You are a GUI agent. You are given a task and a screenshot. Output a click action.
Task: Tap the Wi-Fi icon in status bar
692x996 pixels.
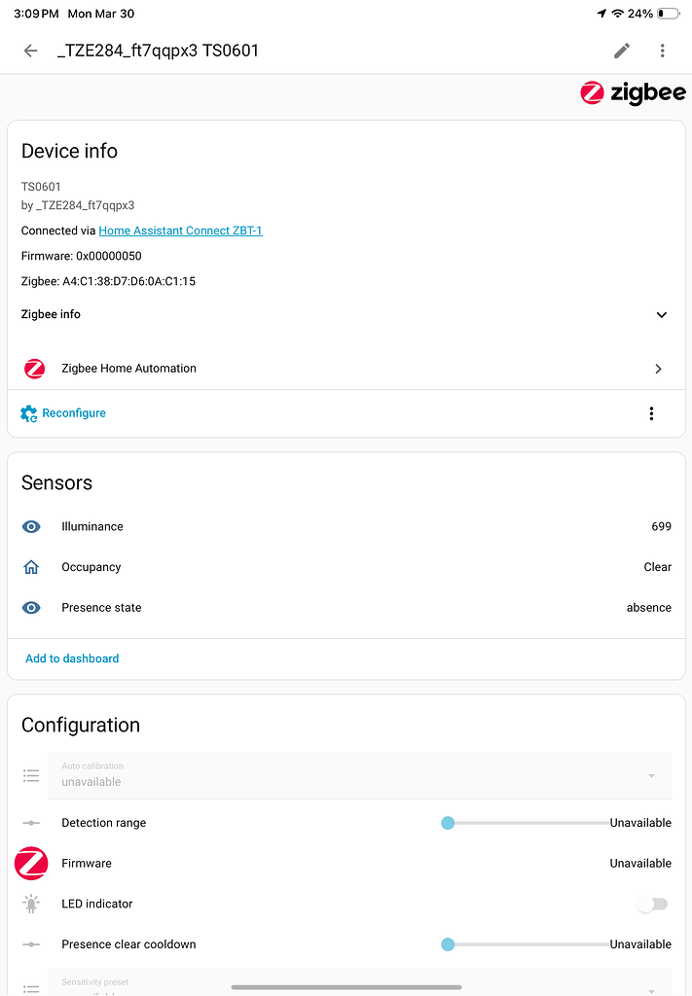point(618,14)
